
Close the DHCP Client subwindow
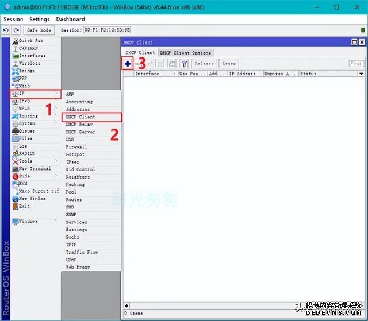362,42
